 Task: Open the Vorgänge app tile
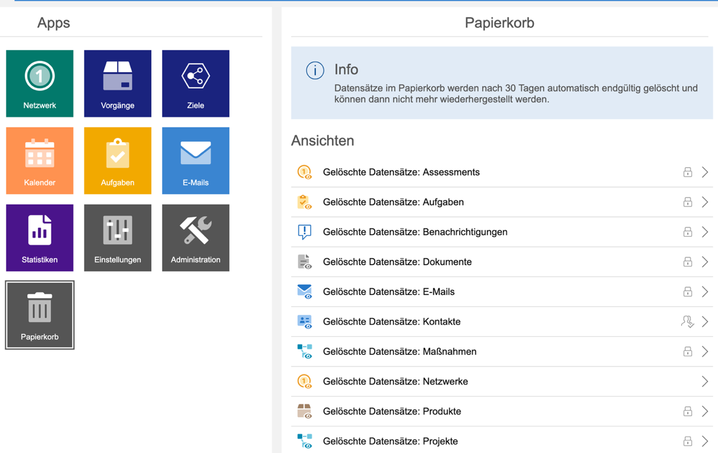[117, 84]
